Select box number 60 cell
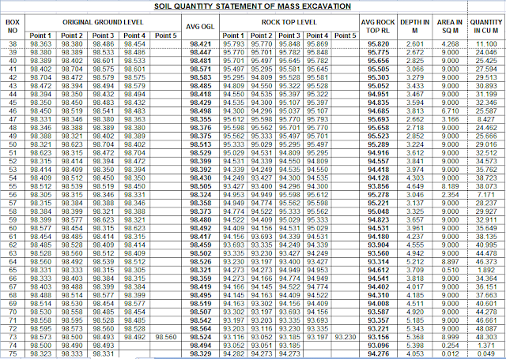 click(x=13, y=228)
